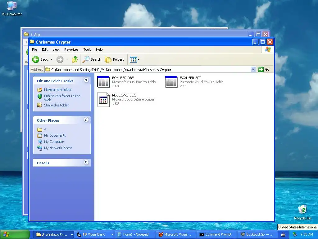Click the green Back arrow icon
Screen dimensions: 318x239
click(x=36, y=59)
